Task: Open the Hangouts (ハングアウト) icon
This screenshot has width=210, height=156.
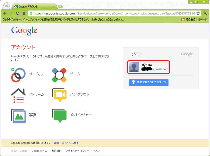Action: tap(59, 95)
